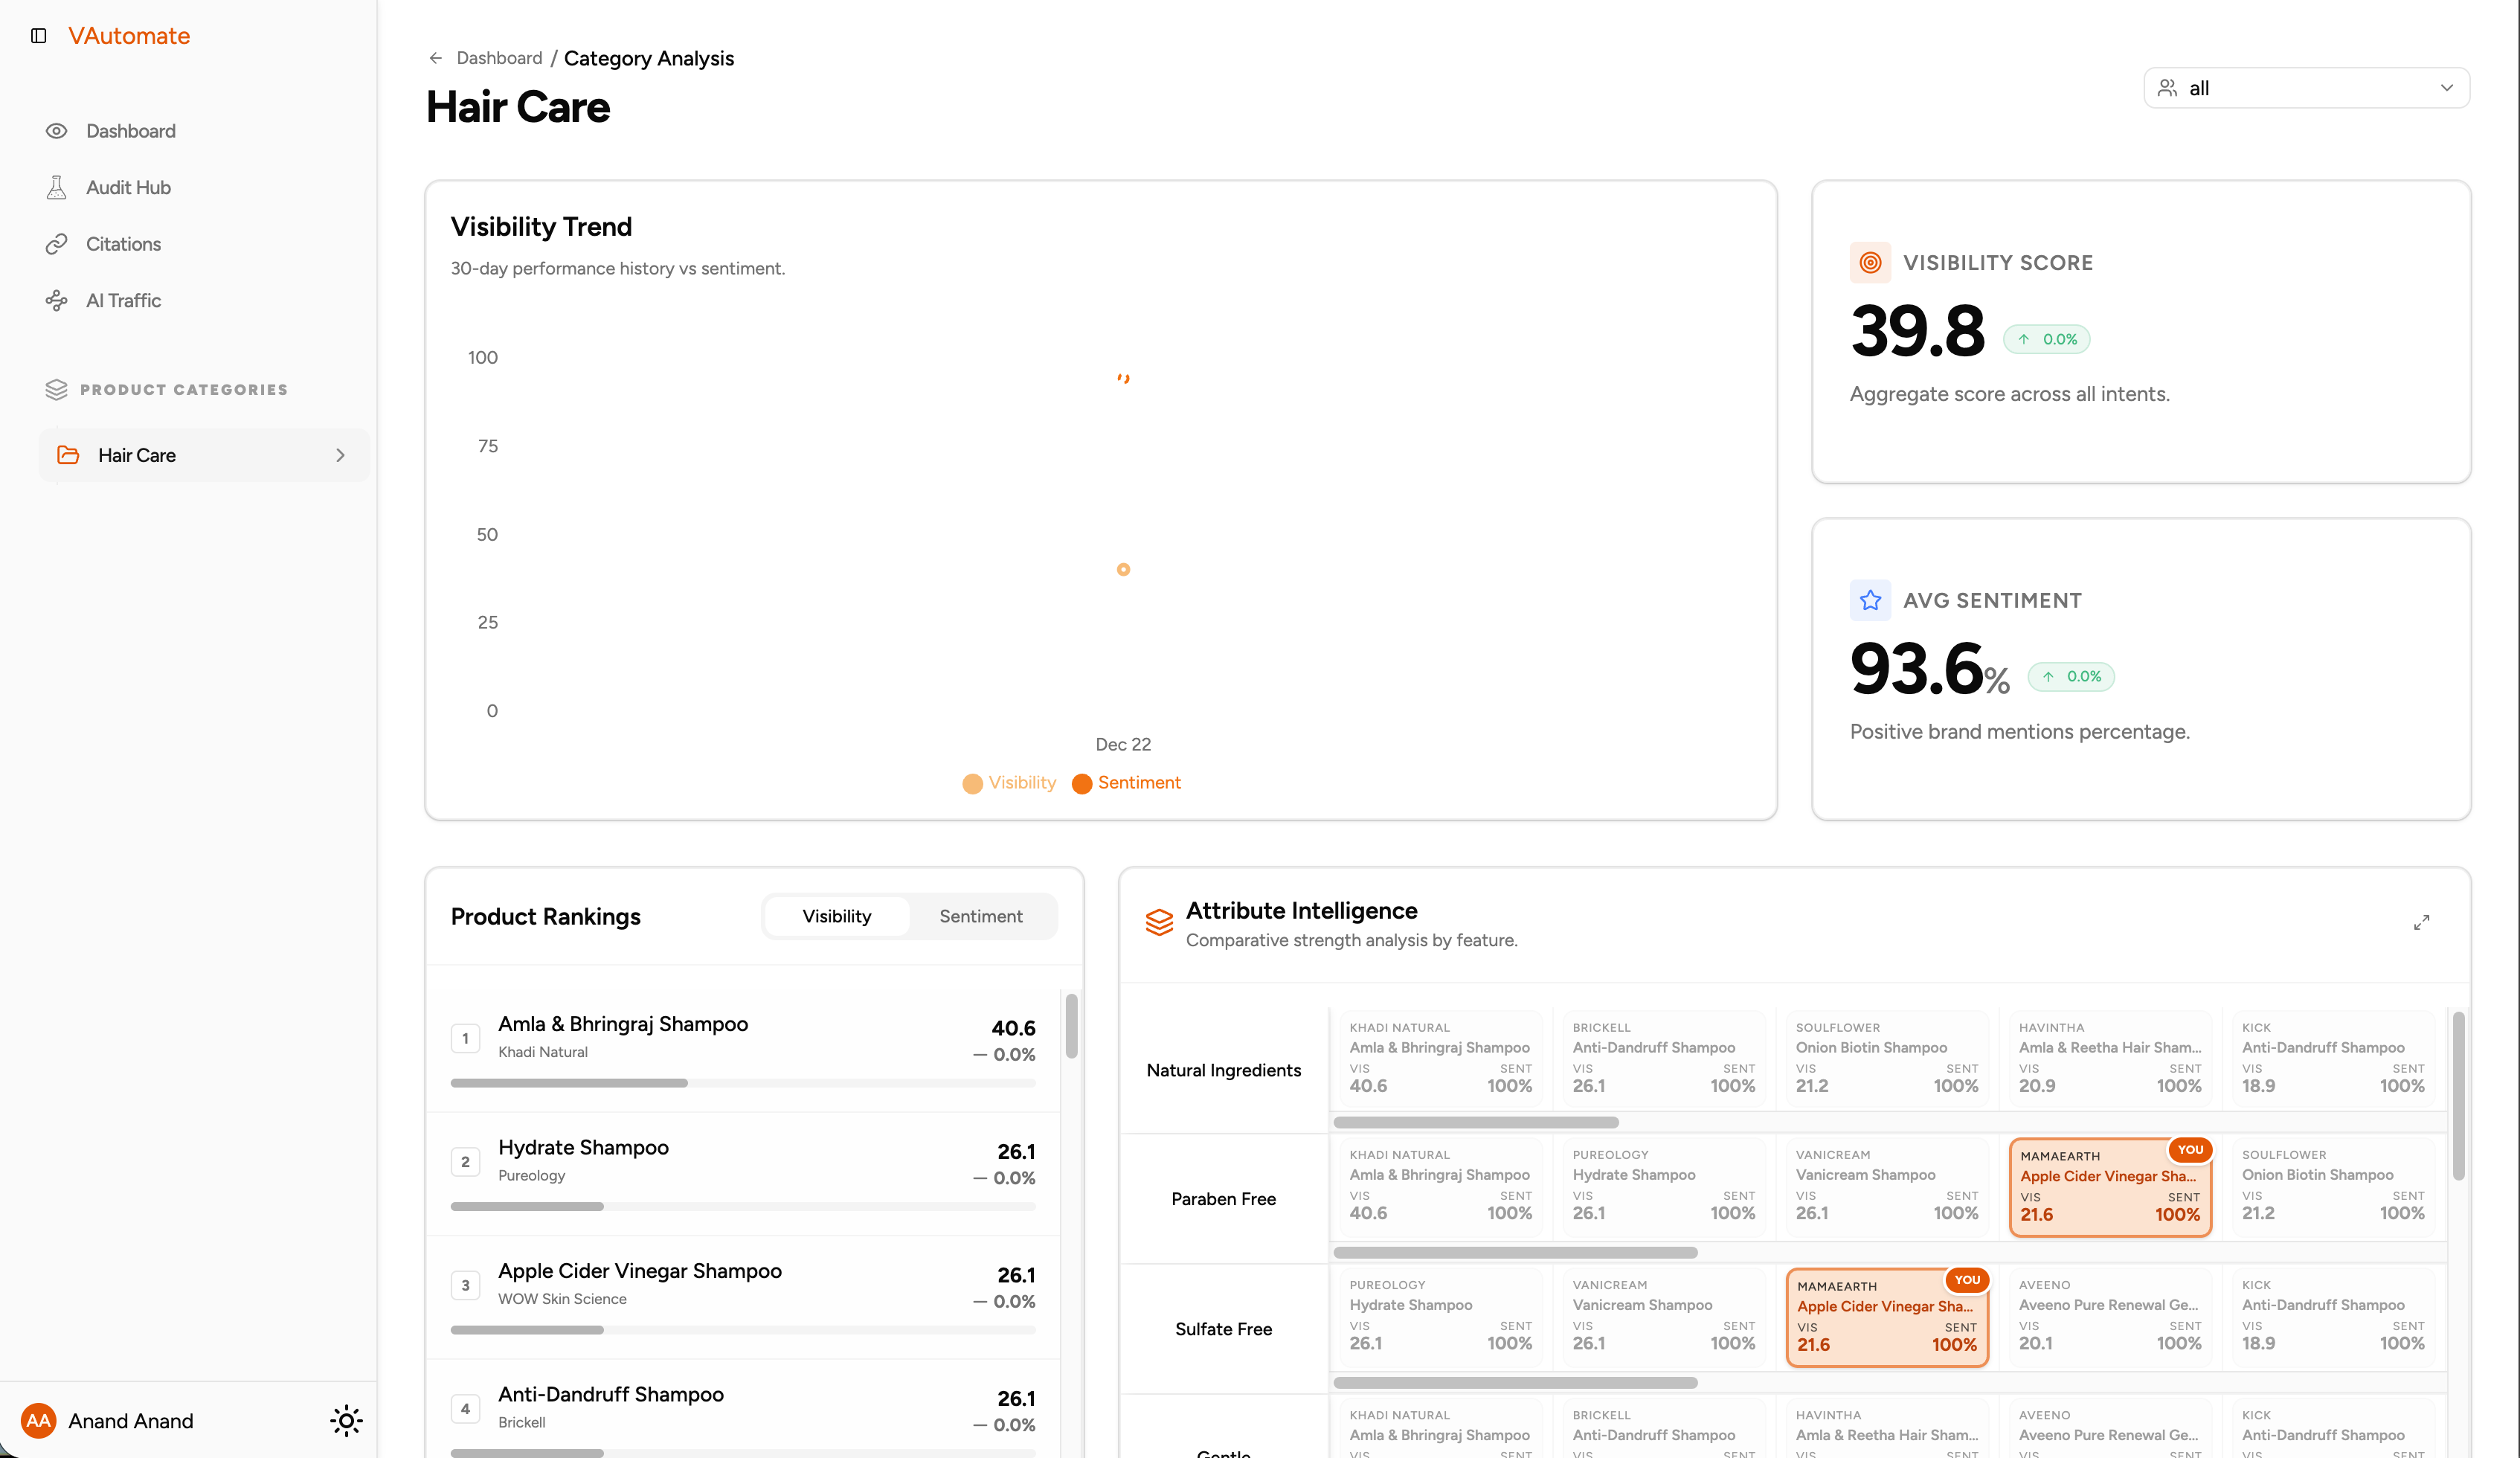The image size is (2520, 1458).
Task: Toggle light/dark theme sun icon
Action: pos(346,1421)
